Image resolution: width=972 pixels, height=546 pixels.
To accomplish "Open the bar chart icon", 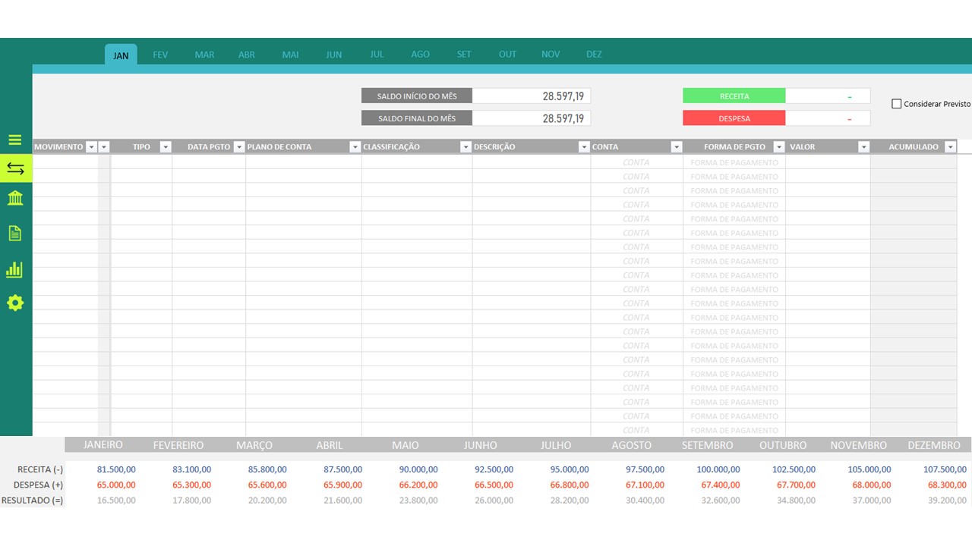I will [x=15, y=269].
